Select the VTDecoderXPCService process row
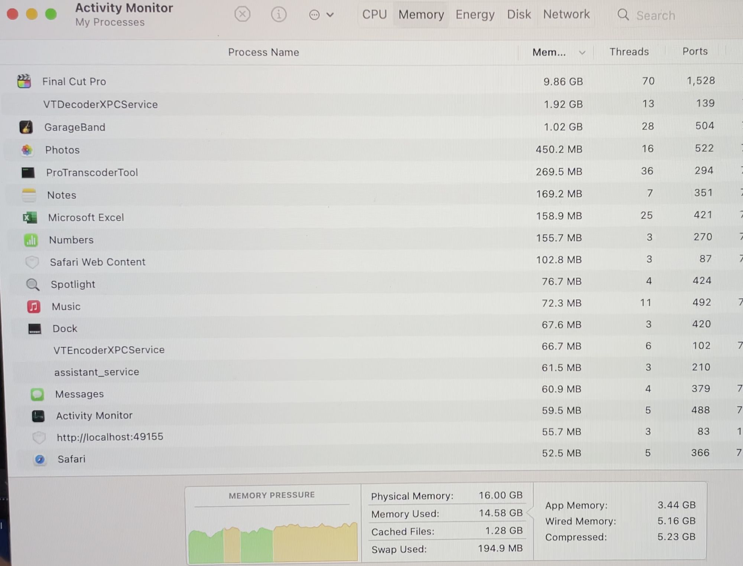Viewport: 743px width, 566px height. click(x=100, y=104)
